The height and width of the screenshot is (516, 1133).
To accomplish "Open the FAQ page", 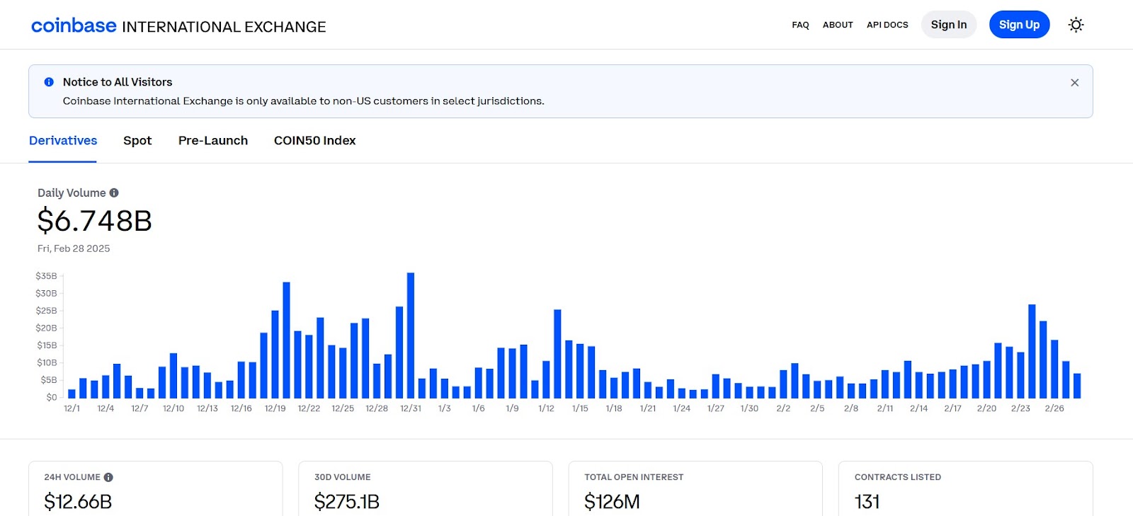I will pos(800,25).
